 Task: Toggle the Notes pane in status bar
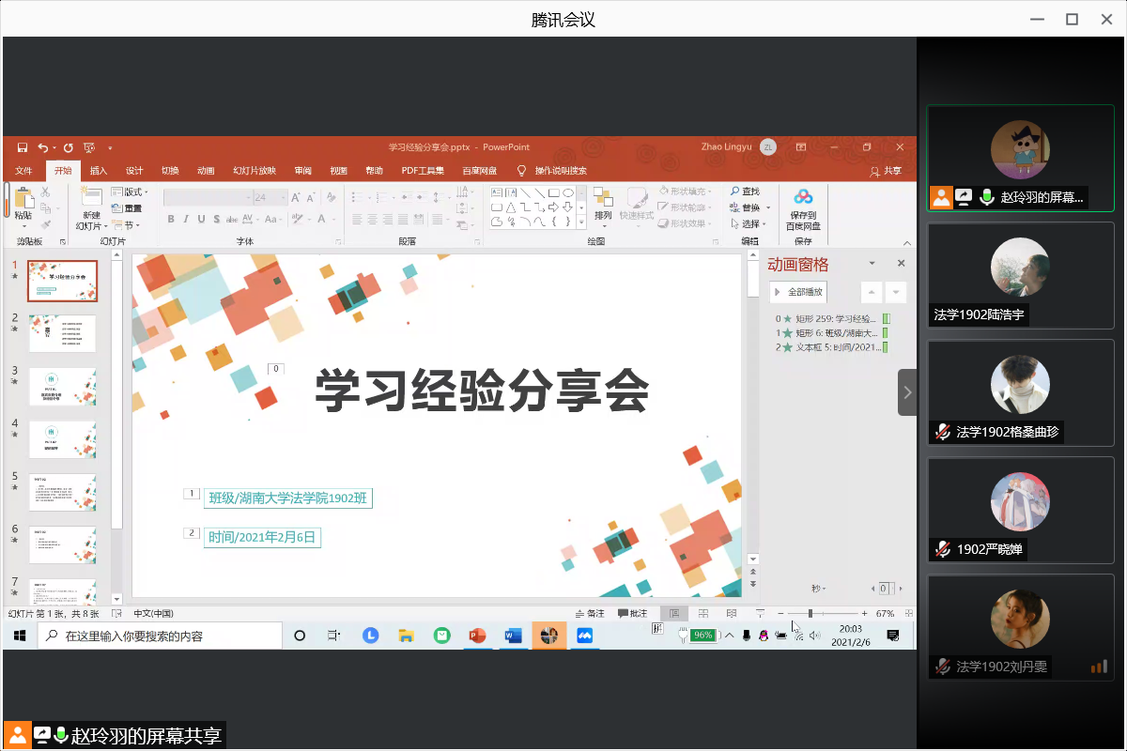tap(590, 613)
